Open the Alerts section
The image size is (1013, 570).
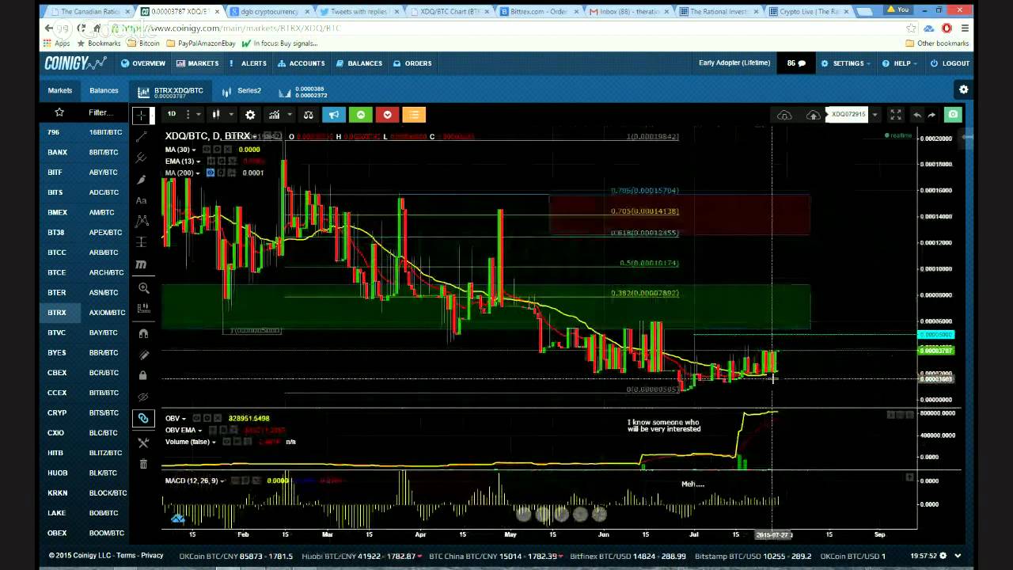248,63
